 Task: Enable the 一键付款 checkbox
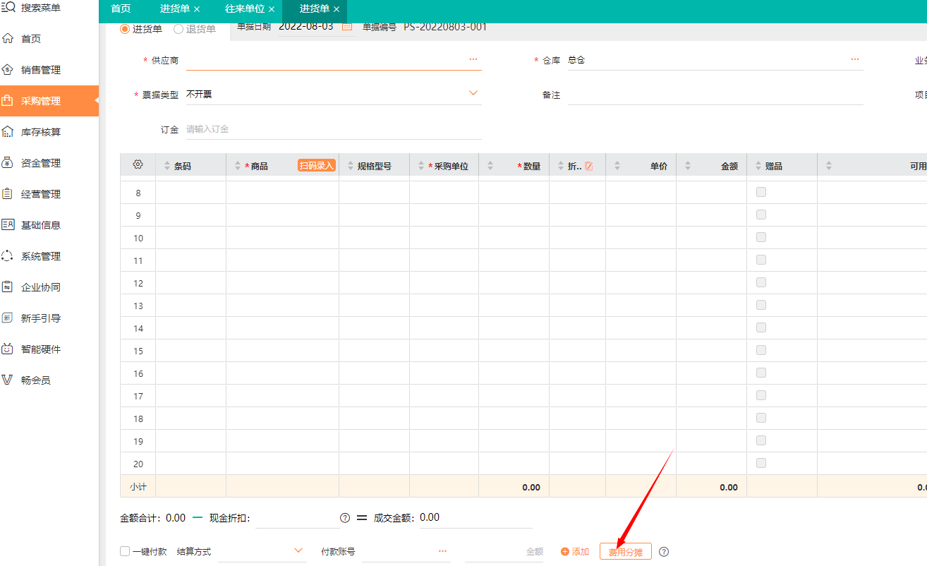(x=125, y=551)
